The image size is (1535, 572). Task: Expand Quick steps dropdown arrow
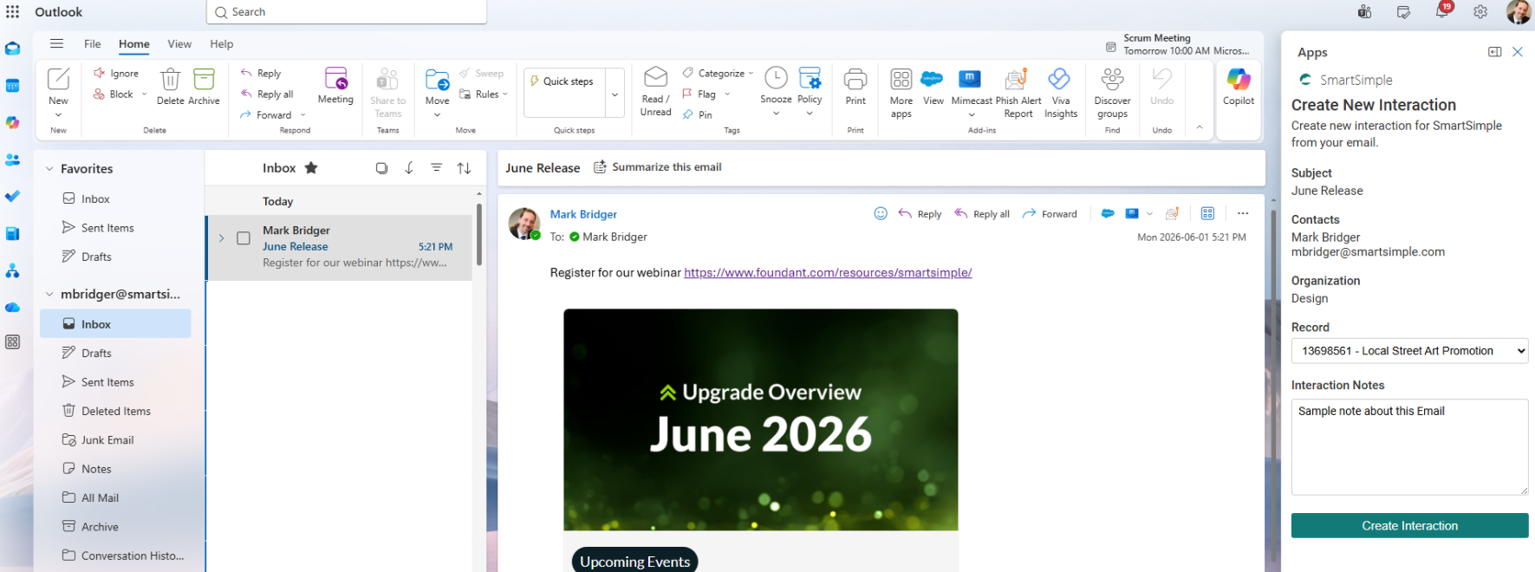(615, 94)
